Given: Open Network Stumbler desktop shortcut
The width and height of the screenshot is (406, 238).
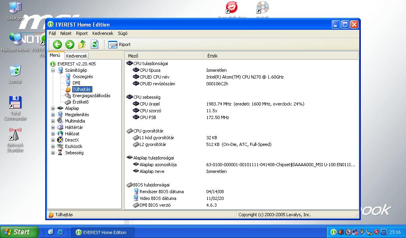Looking at the screenshot, I should click(x=15, y=140).
